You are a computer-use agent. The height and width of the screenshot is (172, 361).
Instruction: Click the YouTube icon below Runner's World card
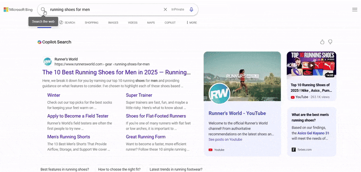(x=210, y=150)
